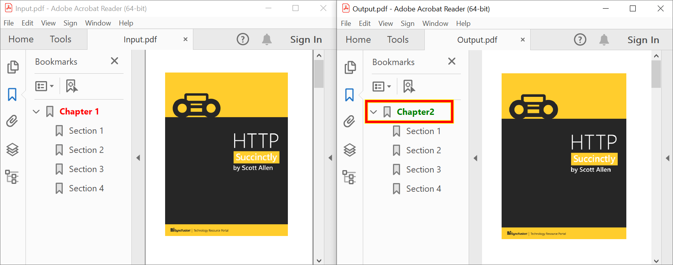Image resolution: width=673 pixels, height=265 pixels.
Task: Open Model Tree icon in Output.pdf window
Action: tap(349, 177)
